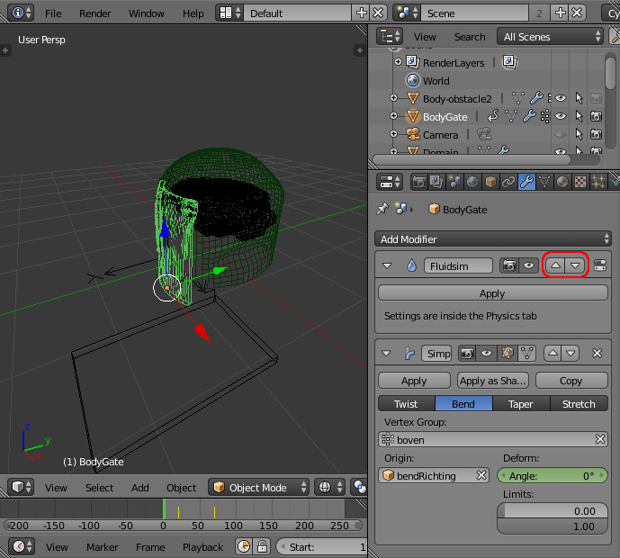Move the Fluidsim modifier up
This screenshot has height=558, width=620.
[x=555, y=265]
